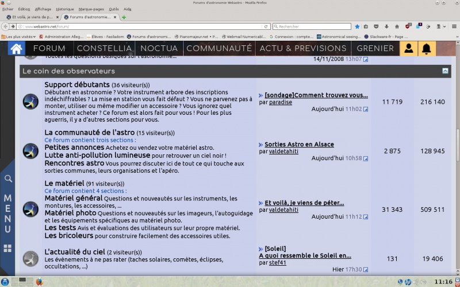Open the forum home icon
Image resolution: width=460 pixels, height=287 pixels.
point(17,48)
